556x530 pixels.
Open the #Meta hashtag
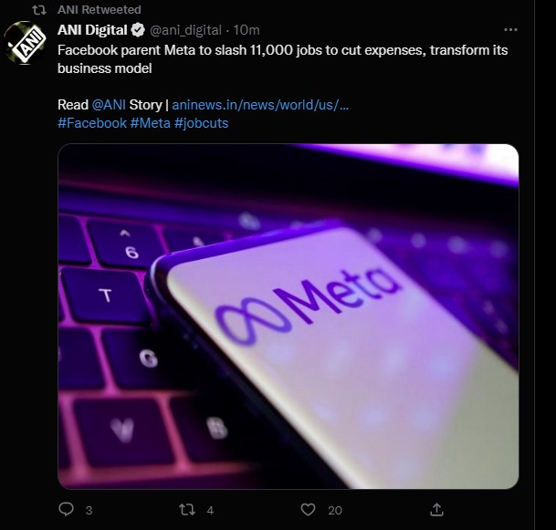(151, 123)
